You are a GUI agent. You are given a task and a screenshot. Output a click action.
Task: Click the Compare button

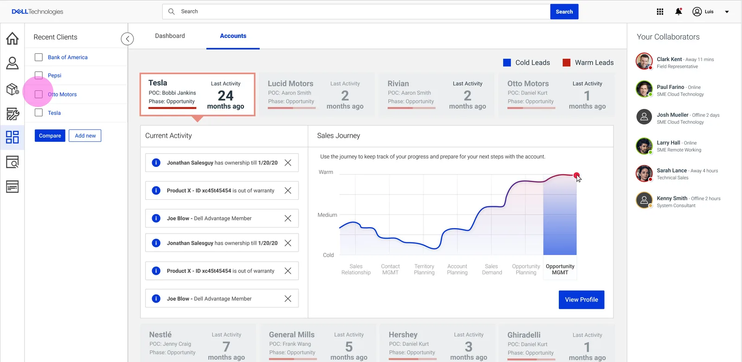click(x=50, y=136)
